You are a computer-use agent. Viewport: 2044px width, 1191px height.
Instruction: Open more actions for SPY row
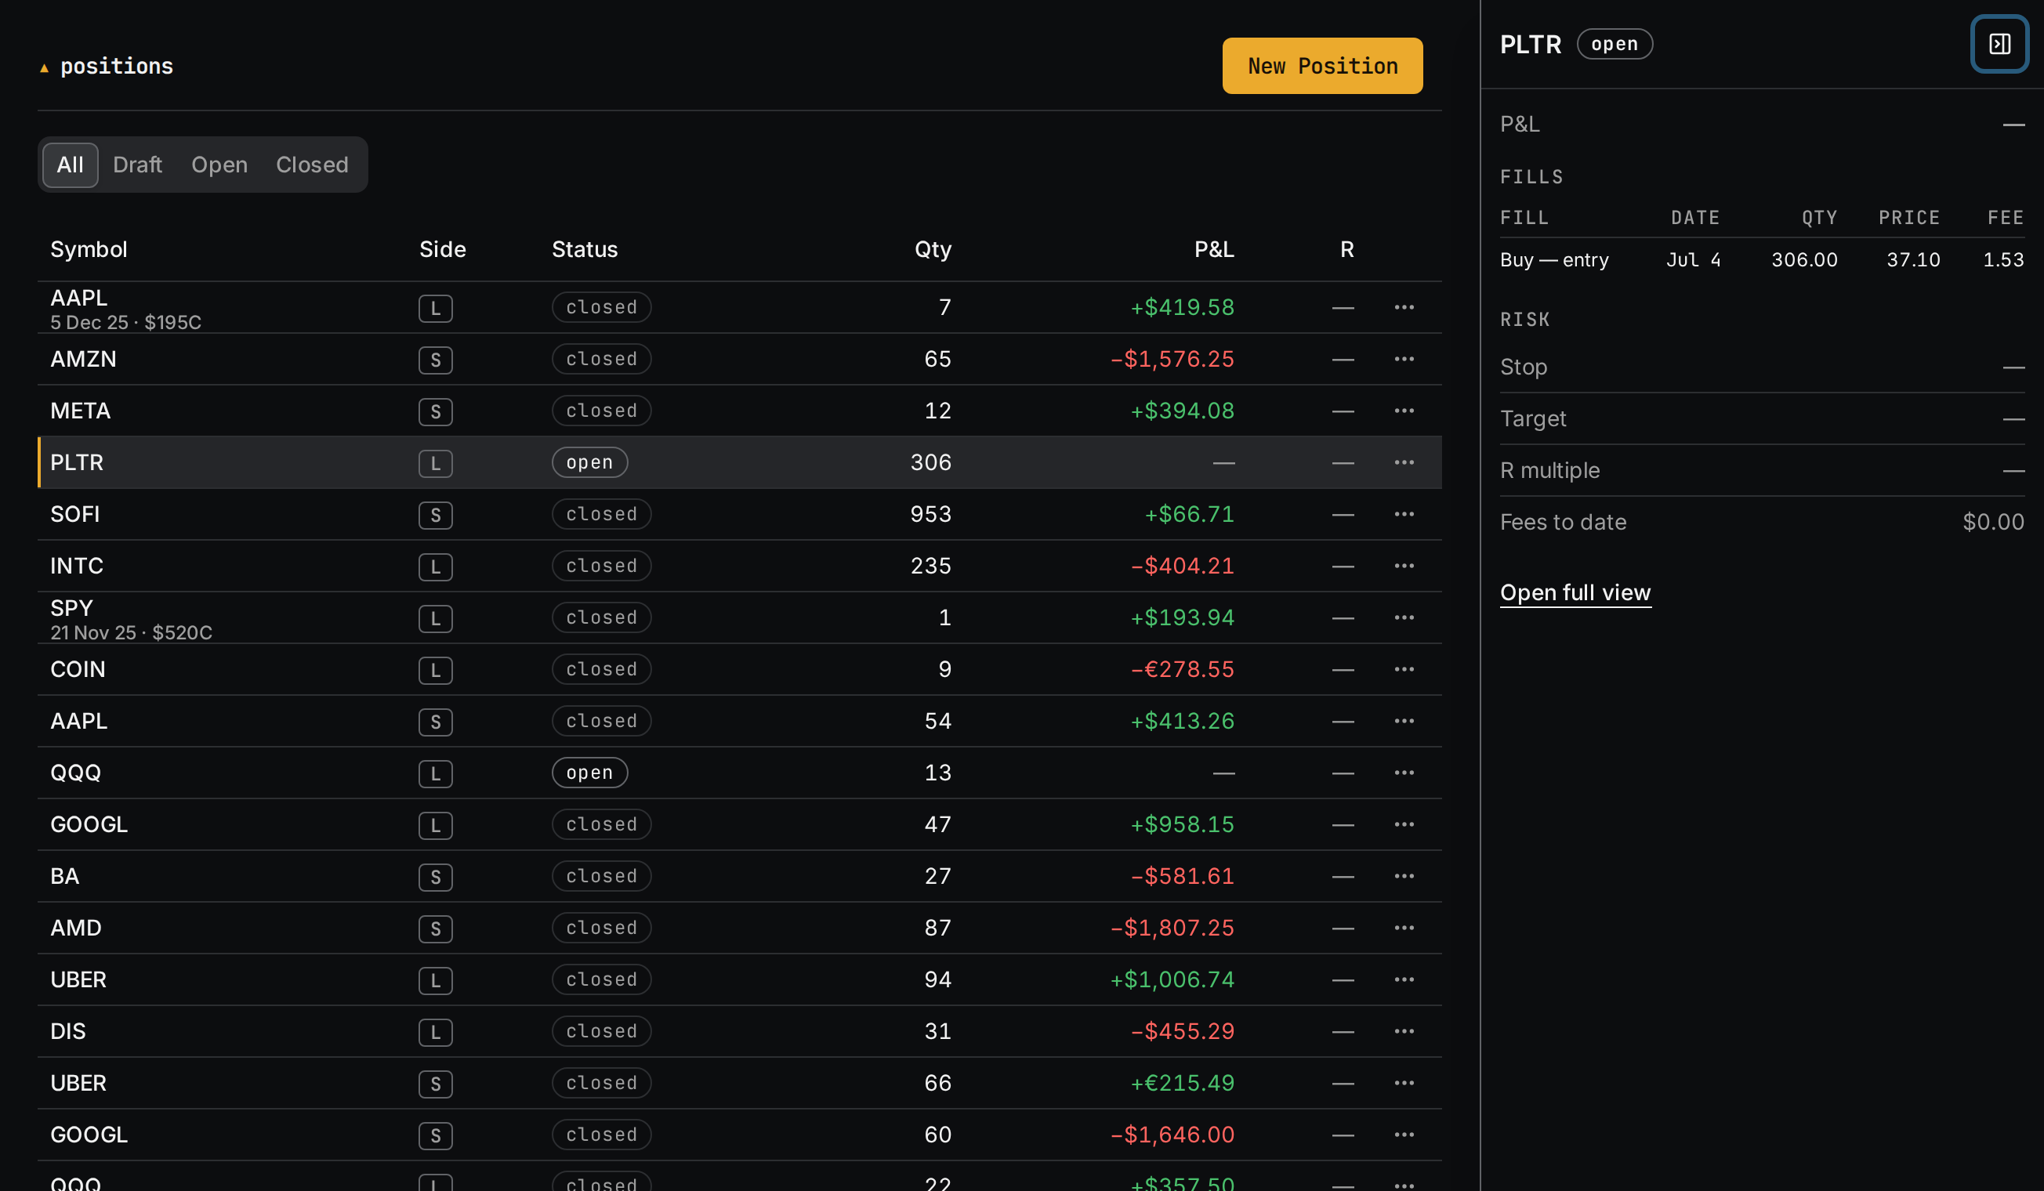1404,617
